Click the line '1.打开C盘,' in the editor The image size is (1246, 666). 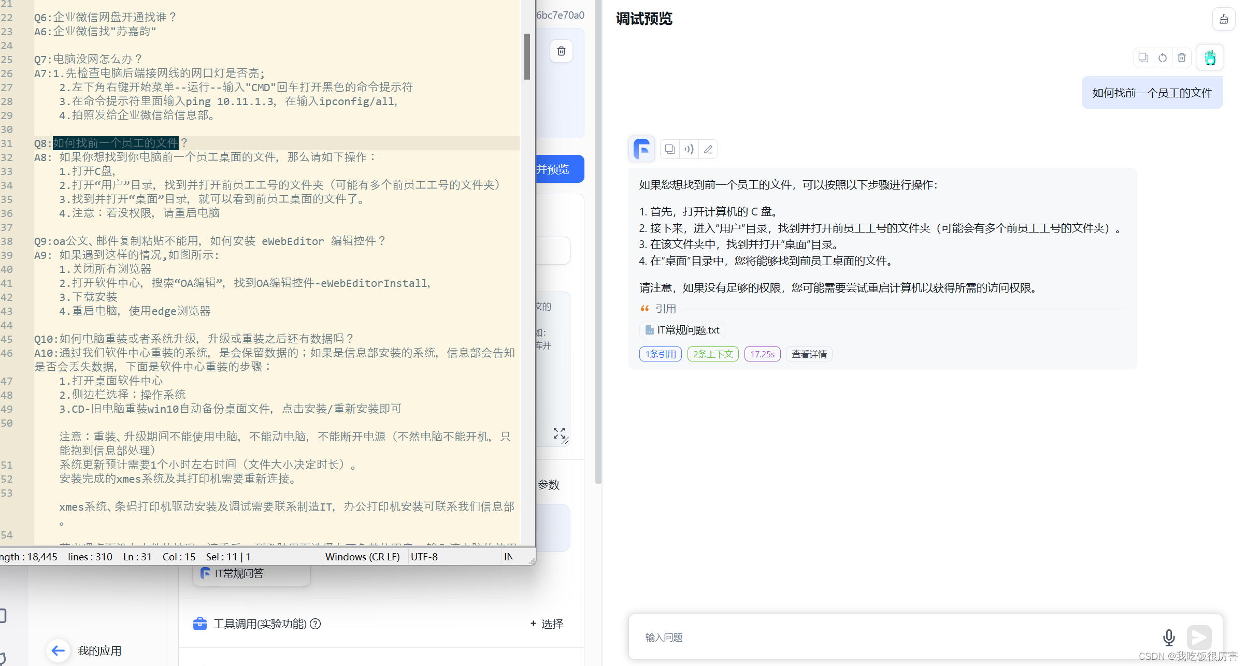[88, 171]
